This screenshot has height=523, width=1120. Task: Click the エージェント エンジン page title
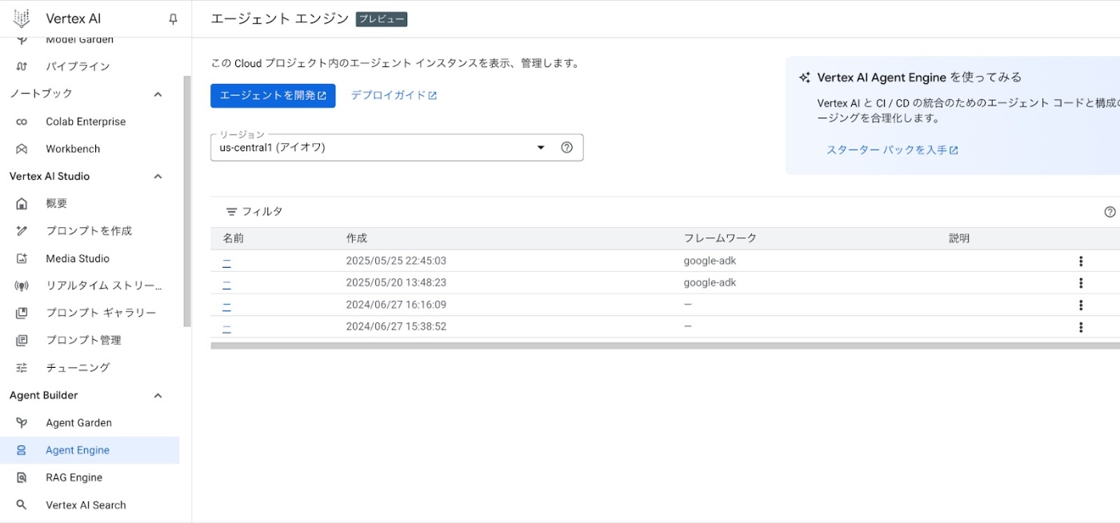coord(279,18)
